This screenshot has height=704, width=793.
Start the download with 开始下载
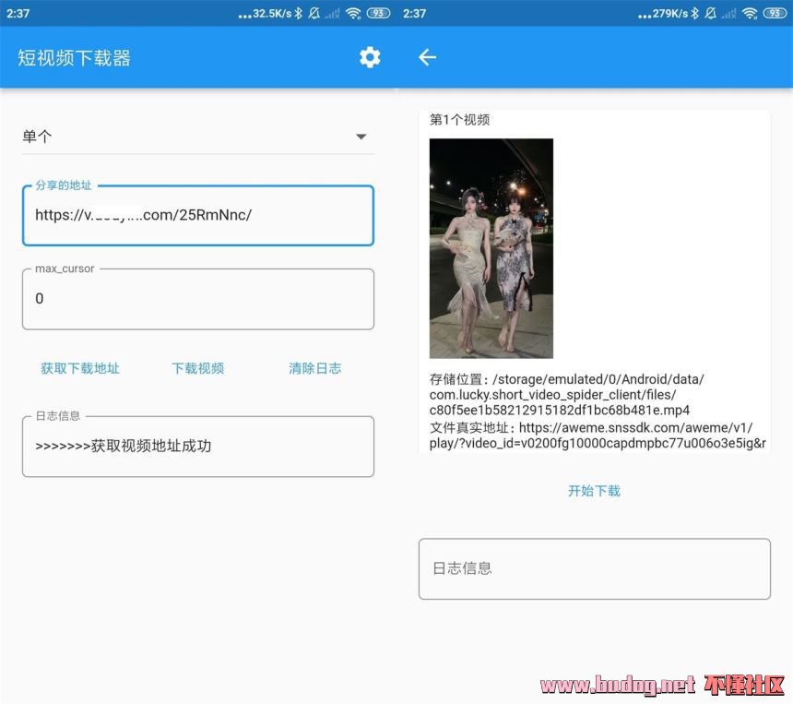coord(594,491)
